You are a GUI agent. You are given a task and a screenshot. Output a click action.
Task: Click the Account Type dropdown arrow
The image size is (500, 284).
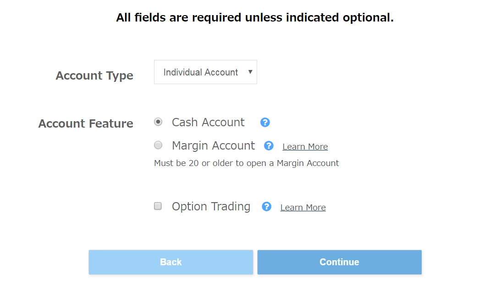[250, 72]
